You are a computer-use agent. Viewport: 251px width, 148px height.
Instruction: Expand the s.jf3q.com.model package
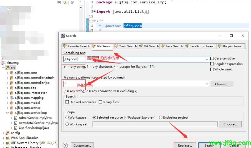click(8, 103)
